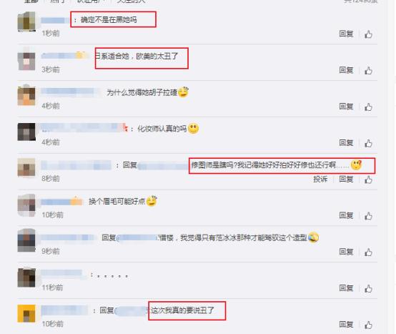
Task: Like the 修图师 comment posted 8秒前
Action: pos(368,180)
